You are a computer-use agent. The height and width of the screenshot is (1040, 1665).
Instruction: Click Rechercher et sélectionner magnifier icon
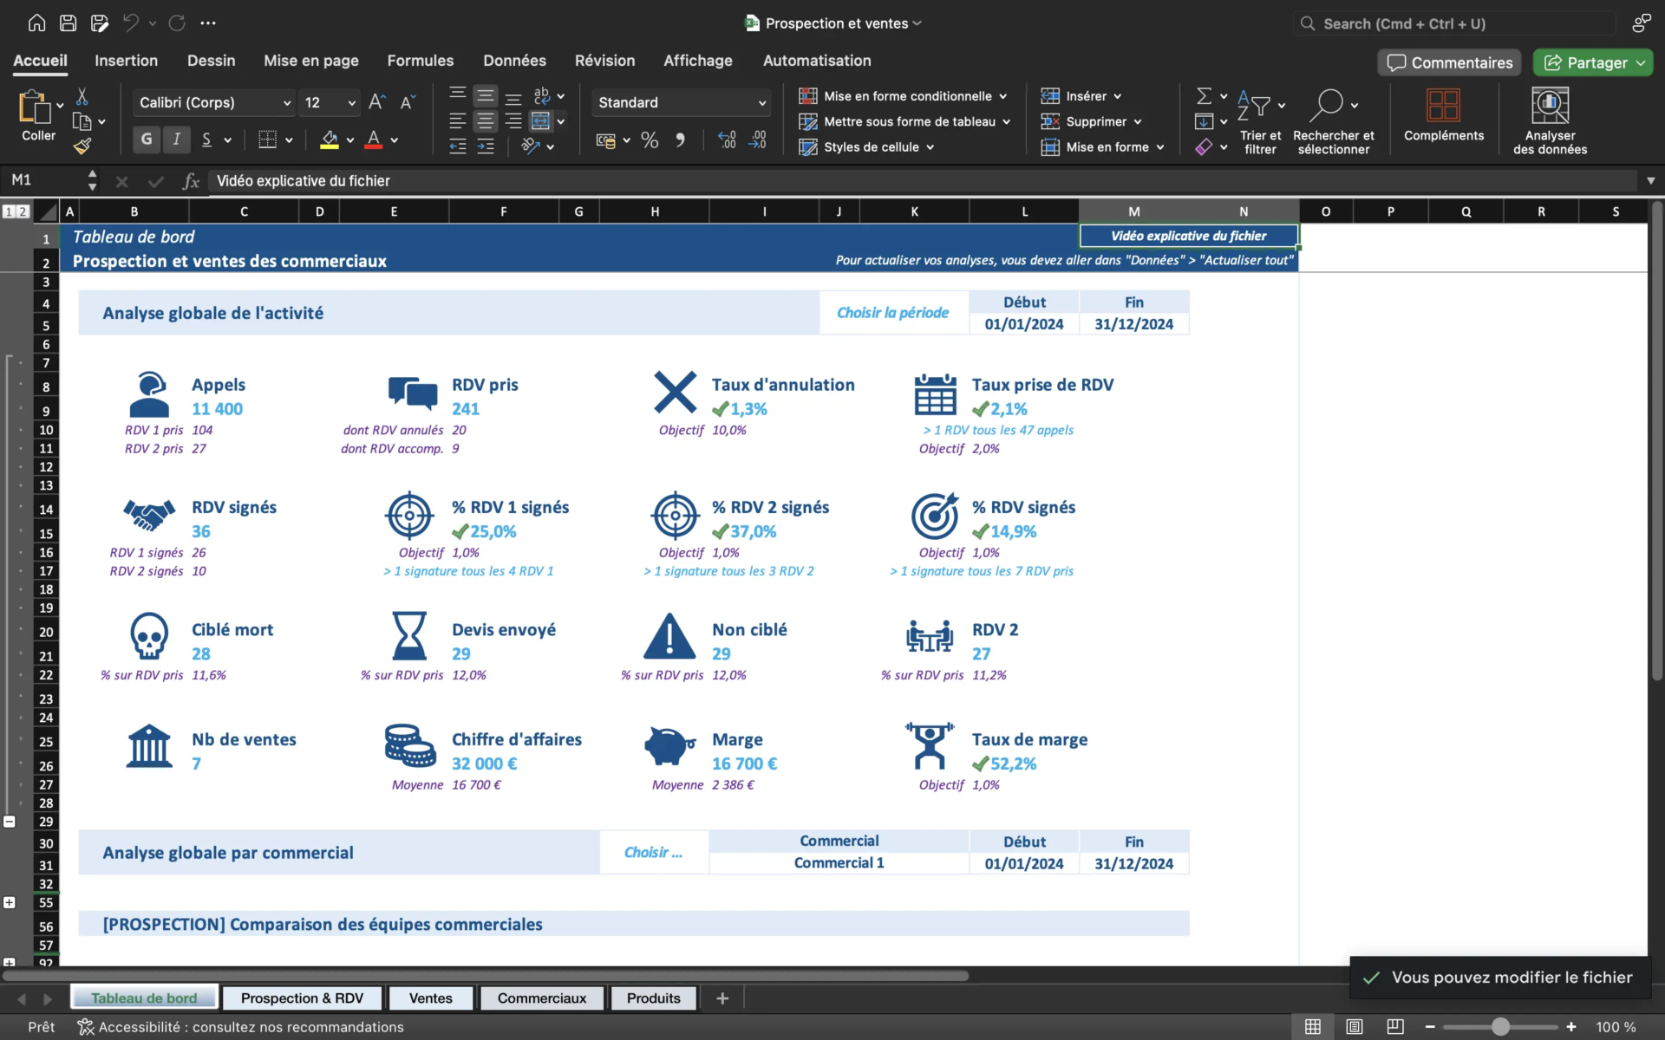[x=1326, y=106]
